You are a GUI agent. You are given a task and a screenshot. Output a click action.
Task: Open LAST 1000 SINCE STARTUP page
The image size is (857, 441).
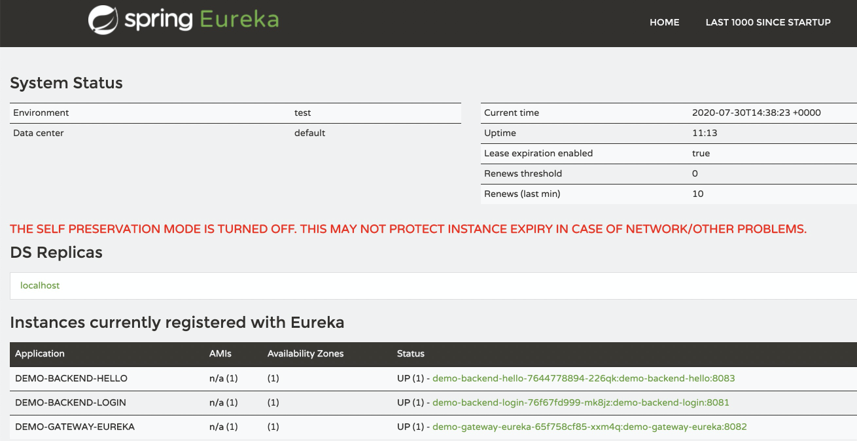(x=768, y=22)
